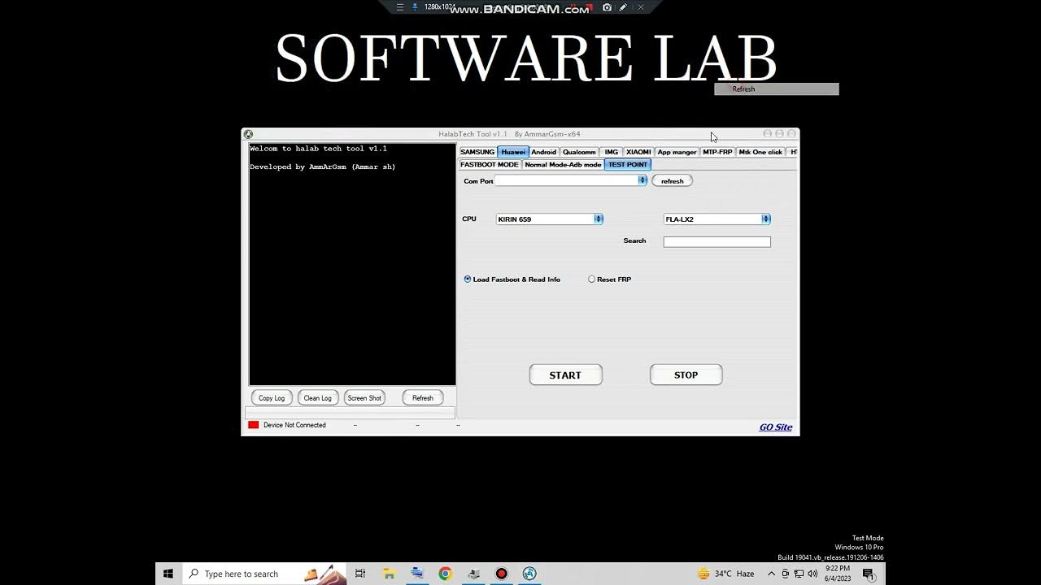Click the taskbar search box

tap(264, 574)
